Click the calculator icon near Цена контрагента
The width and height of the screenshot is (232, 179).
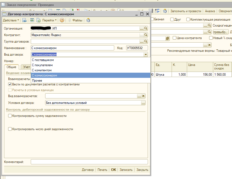click(x=167, y=38)
